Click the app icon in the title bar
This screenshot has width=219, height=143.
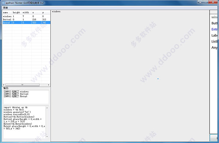point(3,3)
